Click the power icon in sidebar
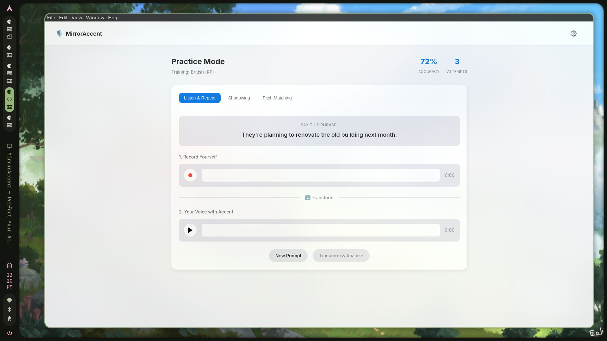 (x=9, y=333)
